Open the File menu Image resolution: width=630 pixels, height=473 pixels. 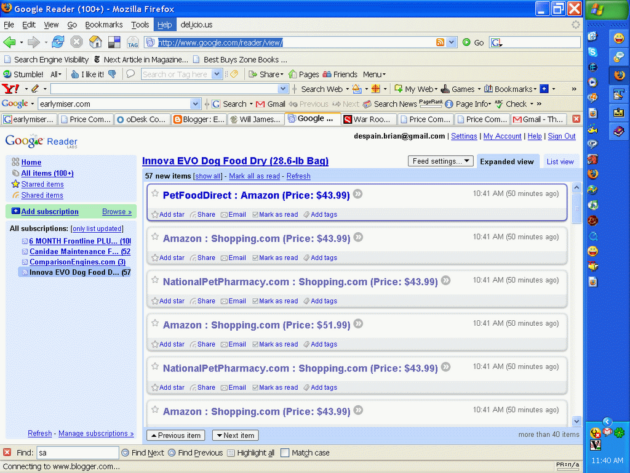click(x=9, y=25)
